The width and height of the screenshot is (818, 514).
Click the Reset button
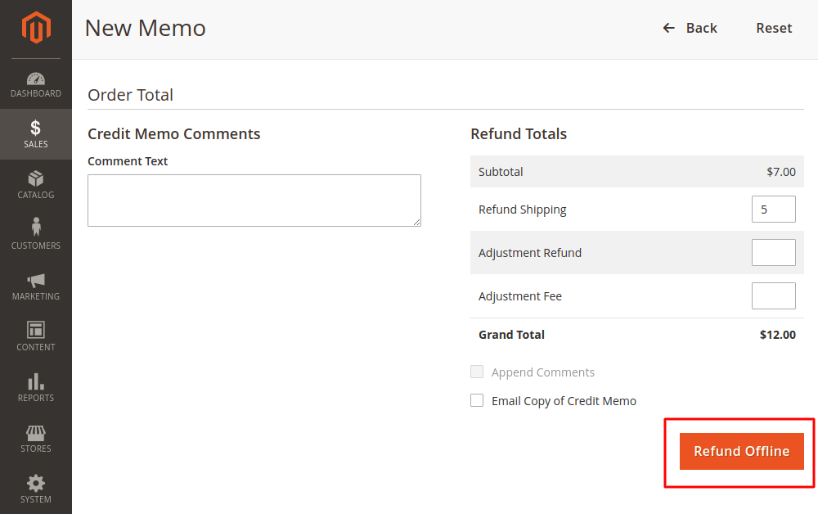tap(774, 28)
